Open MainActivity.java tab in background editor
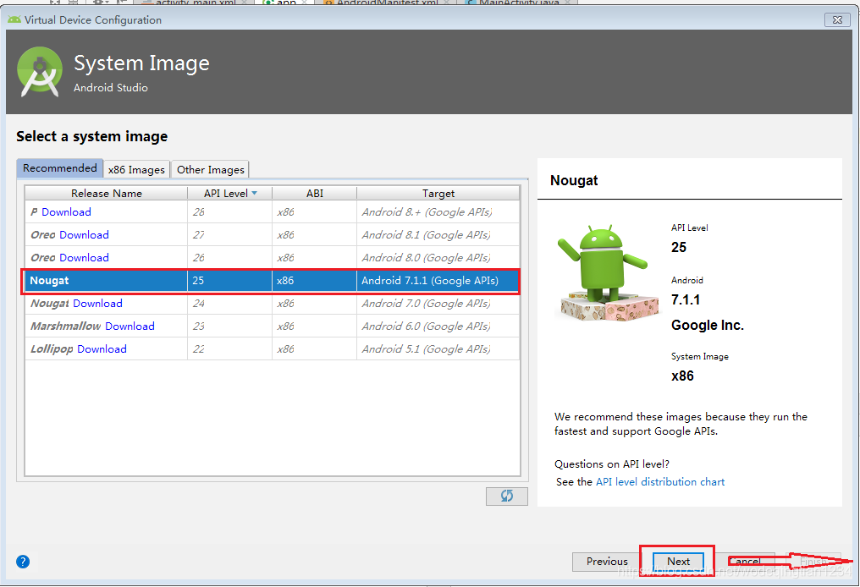The height and width of the screenshot is (587, 860). coord(518,3)
